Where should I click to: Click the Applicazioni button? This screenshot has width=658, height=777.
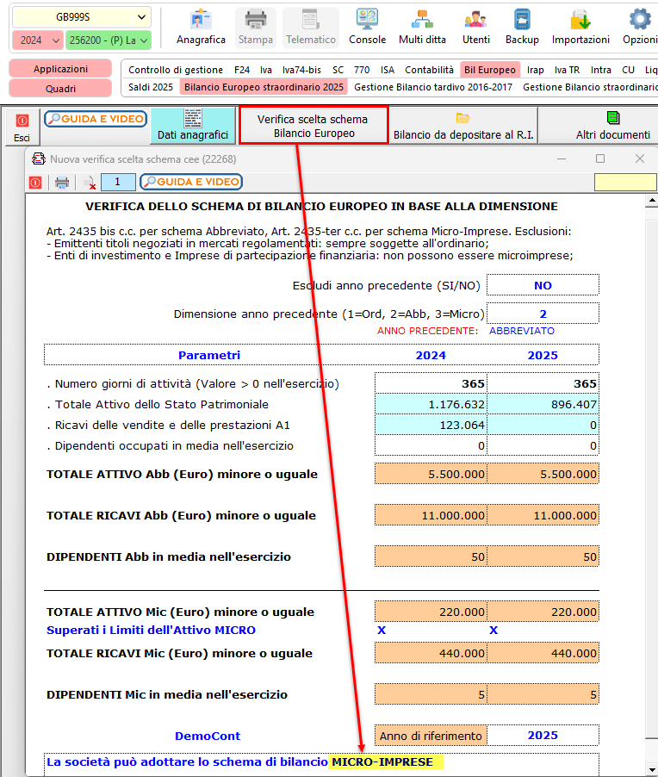(60, 69)
